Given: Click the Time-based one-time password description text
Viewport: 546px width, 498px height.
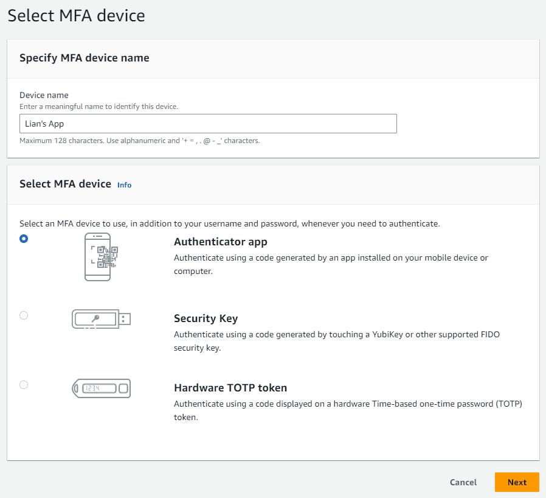Looking at the screenshot, I should tap(348, 410).
